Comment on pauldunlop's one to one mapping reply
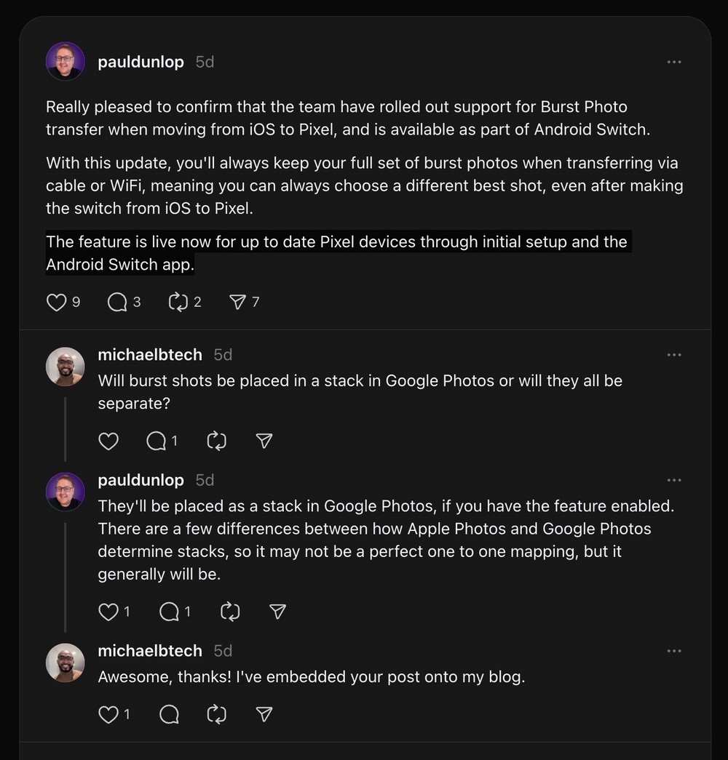Image resolution: width=728 pixels, height=760 pixels. (x=169, y=612)
